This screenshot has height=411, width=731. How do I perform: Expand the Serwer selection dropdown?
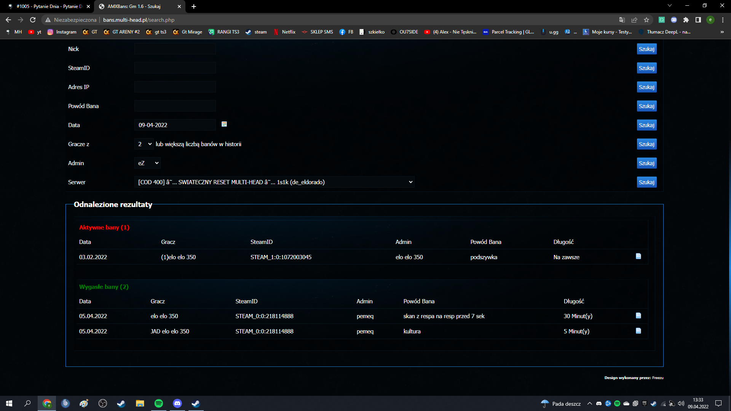pyautogui.click(x=274, y=182)
